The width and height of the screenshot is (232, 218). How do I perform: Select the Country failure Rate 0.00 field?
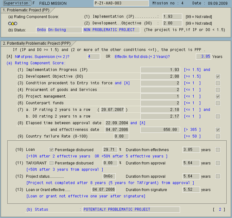pyautogui.click(x=121, y=136)
